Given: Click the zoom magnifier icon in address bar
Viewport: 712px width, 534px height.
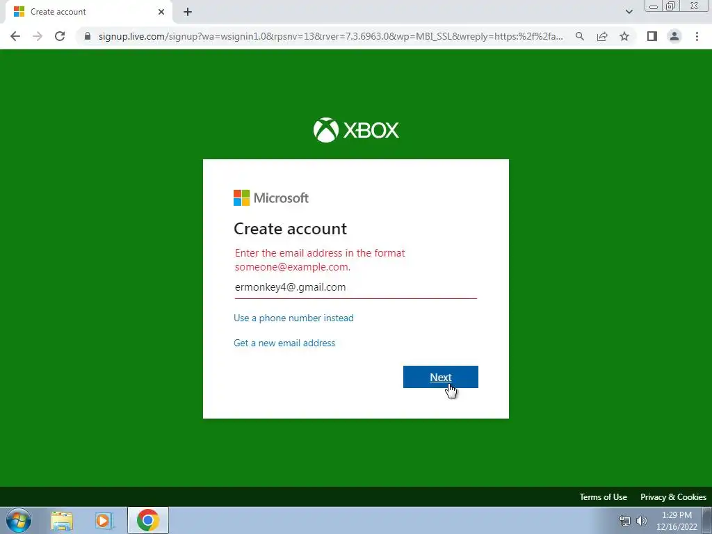Looking at the screenshot, I should [x=580, y=36].
